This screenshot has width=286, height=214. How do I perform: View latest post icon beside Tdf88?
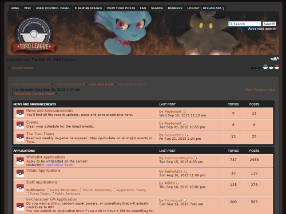pyautogui.click(x=177, y=183)
